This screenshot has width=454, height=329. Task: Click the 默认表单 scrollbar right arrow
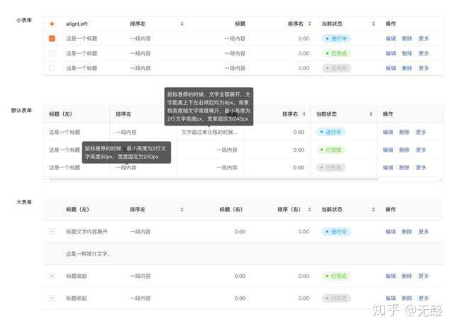[x=441, y=179]
